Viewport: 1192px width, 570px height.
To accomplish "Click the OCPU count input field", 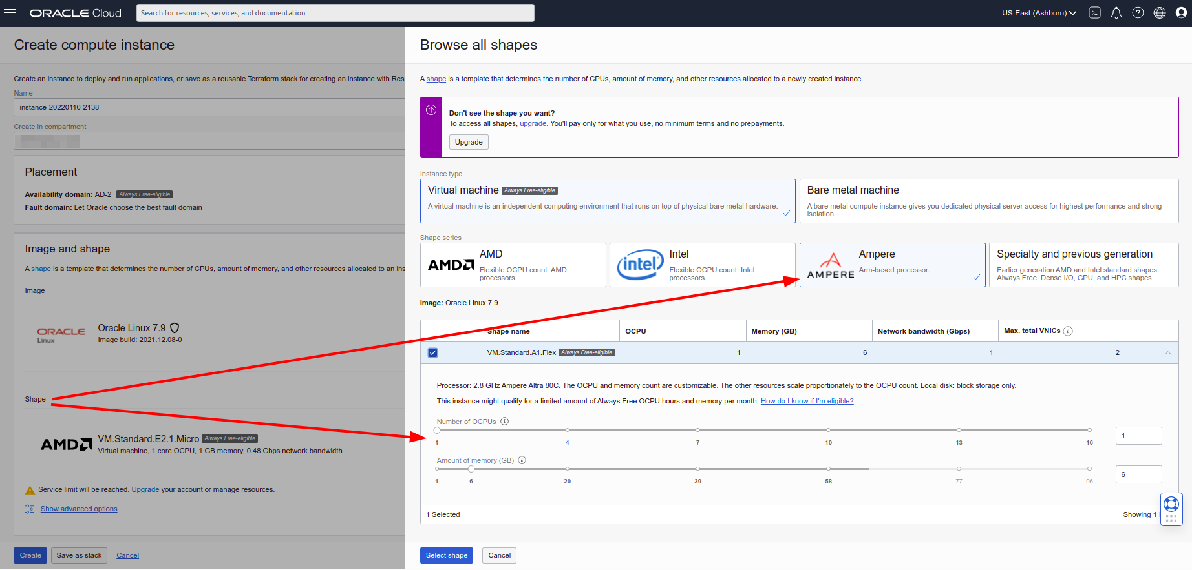I will click(1138, 436).
